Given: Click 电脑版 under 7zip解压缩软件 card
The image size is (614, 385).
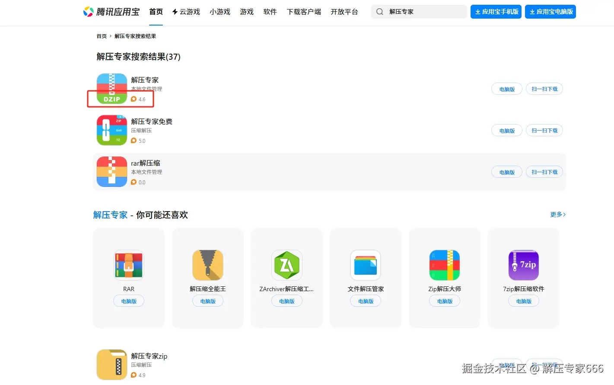Looking at the screenshot, I should [524, 301].
